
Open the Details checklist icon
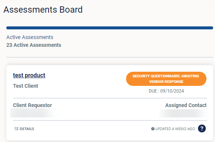[x=16, y=129]
